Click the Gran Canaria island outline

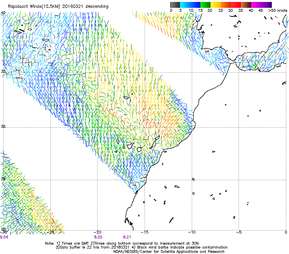[139, 149]
